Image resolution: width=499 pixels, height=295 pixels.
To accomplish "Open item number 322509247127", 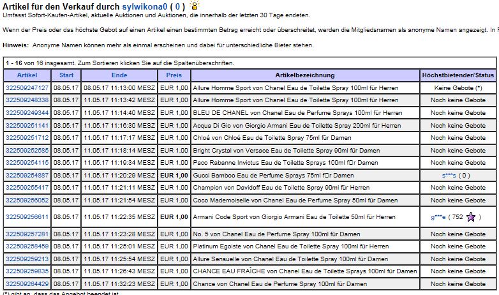I will click(x=27, y=88).
